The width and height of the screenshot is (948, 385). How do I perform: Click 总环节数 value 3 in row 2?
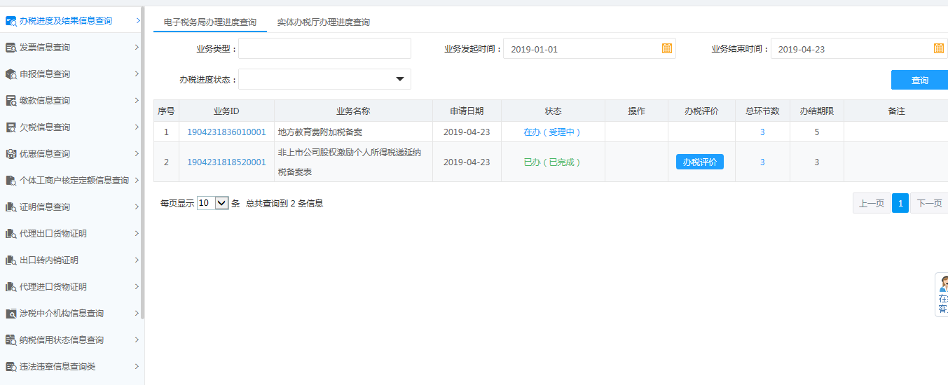(762, 162)
